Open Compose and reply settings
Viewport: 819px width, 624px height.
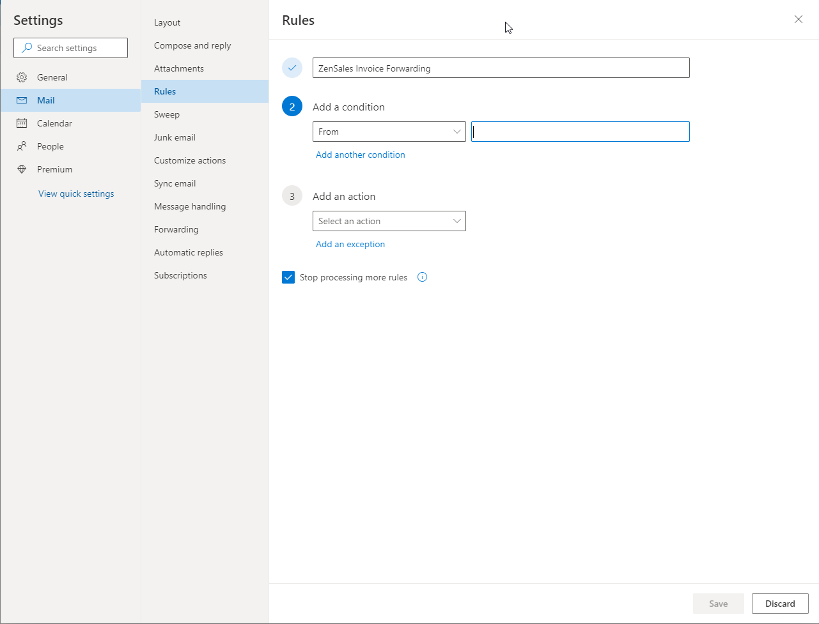pyautogui.click(x=205, y=45)
